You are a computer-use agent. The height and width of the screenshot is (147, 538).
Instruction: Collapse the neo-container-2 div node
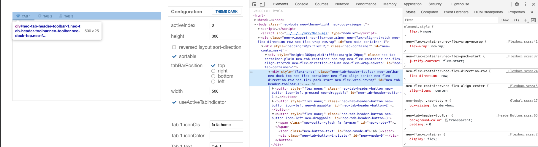(x=262, y=46)
